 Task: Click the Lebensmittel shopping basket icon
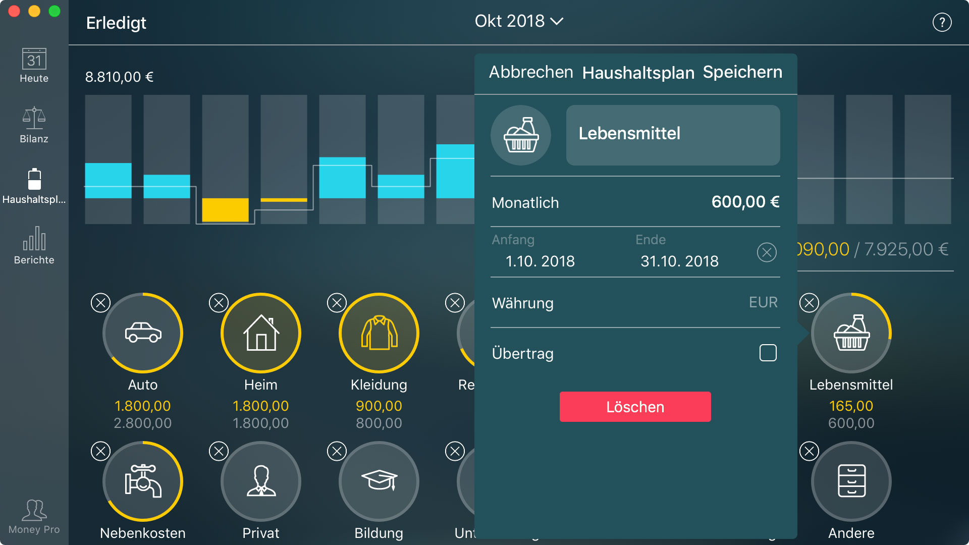pos(521,133)
